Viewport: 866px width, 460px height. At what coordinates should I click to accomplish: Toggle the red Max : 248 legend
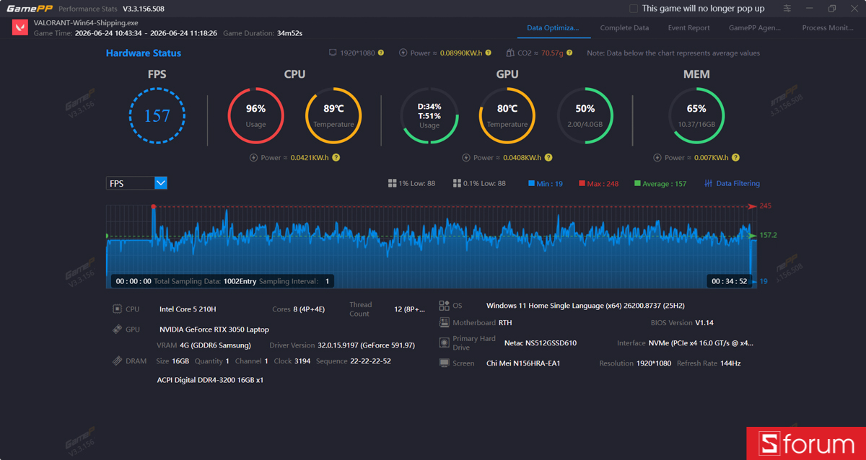coord(598,183)
